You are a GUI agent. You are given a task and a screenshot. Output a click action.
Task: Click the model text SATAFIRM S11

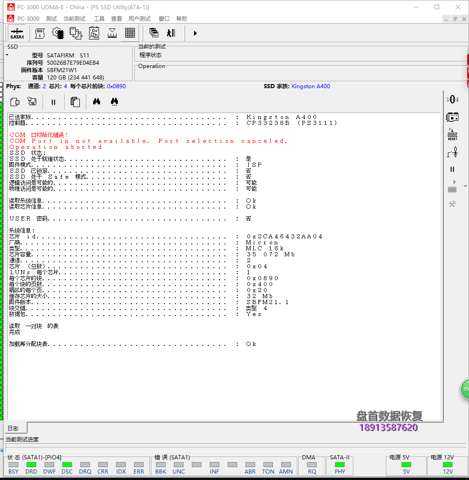tap(68, 56)
